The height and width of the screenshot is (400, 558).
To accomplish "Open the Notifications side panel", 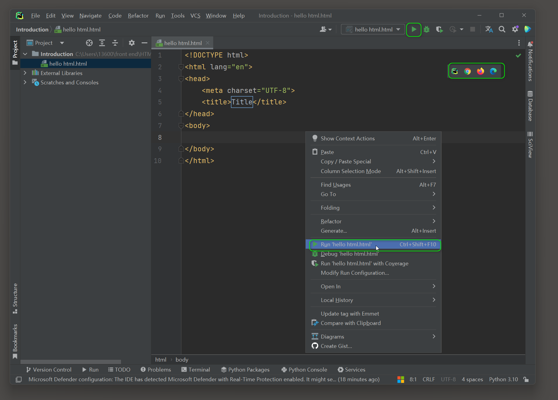I will pos(530,61).
